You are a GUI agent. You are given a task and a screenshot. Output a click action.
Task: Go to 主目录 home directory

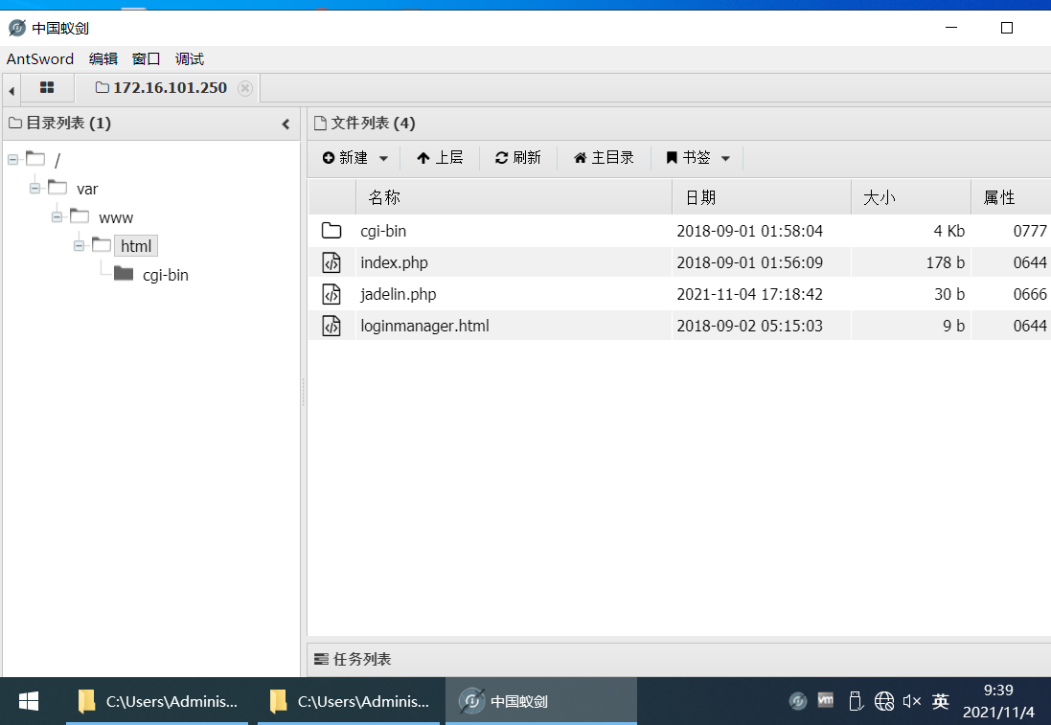[x=604, y=157]
